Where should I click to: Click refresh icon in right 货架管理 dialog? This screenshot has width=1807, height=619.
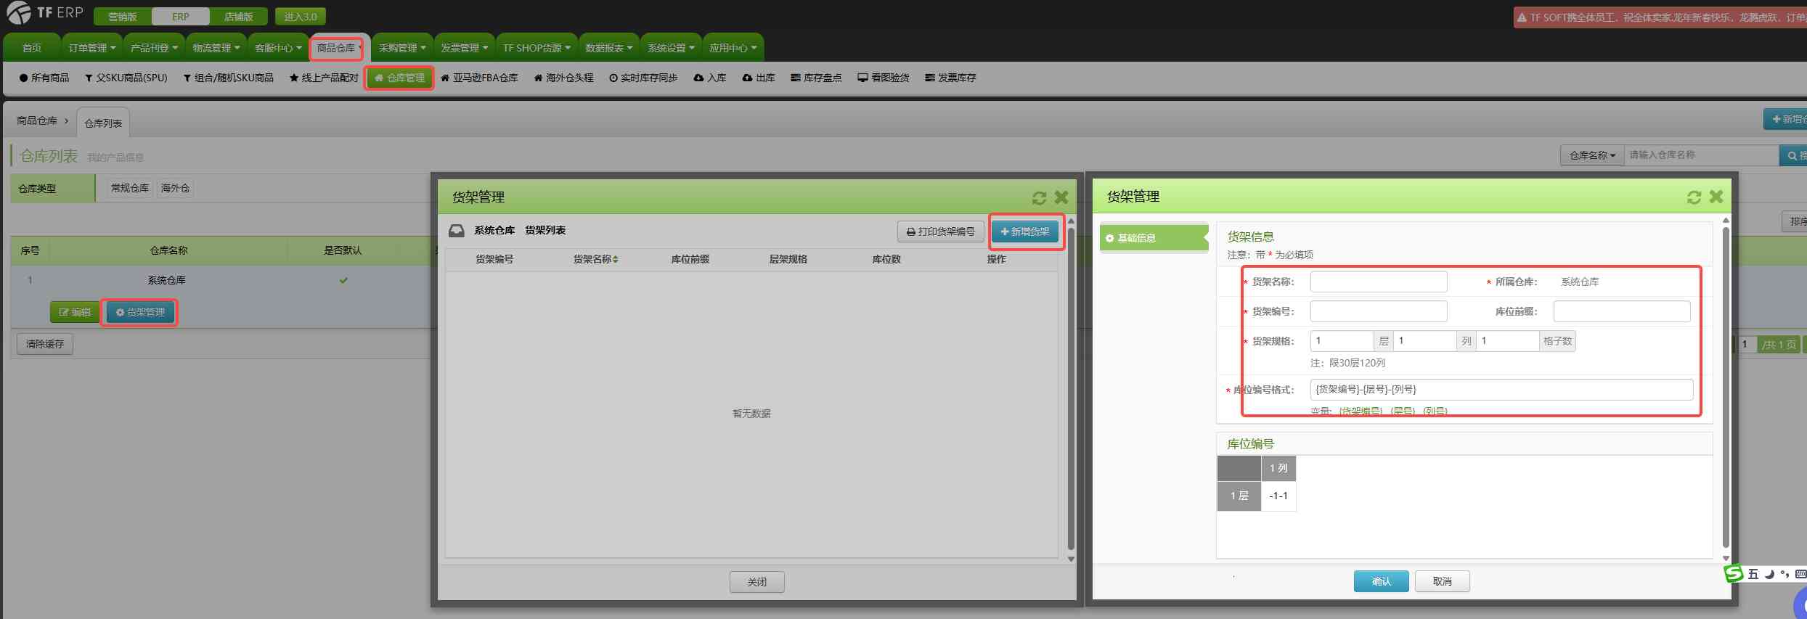pos(1694,197)
